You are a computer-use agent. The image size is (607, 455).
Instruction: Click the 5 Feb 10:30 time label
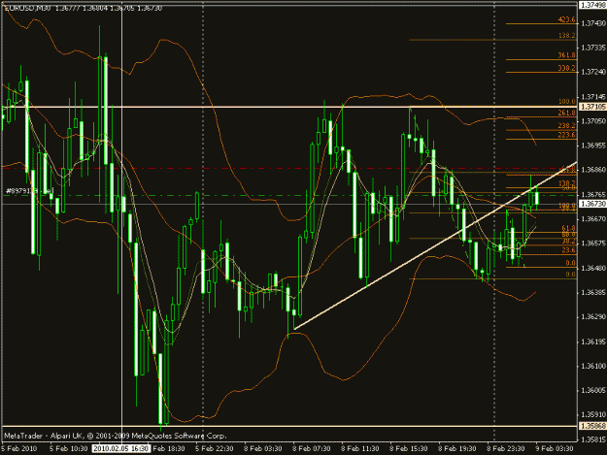(x=69, y=449)
